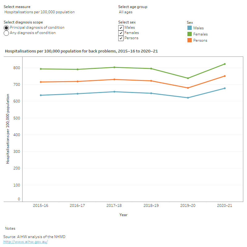Click the blue Males legend swatch
The height and width of the screenshot is (247, 247).
[x=189, y=28]
